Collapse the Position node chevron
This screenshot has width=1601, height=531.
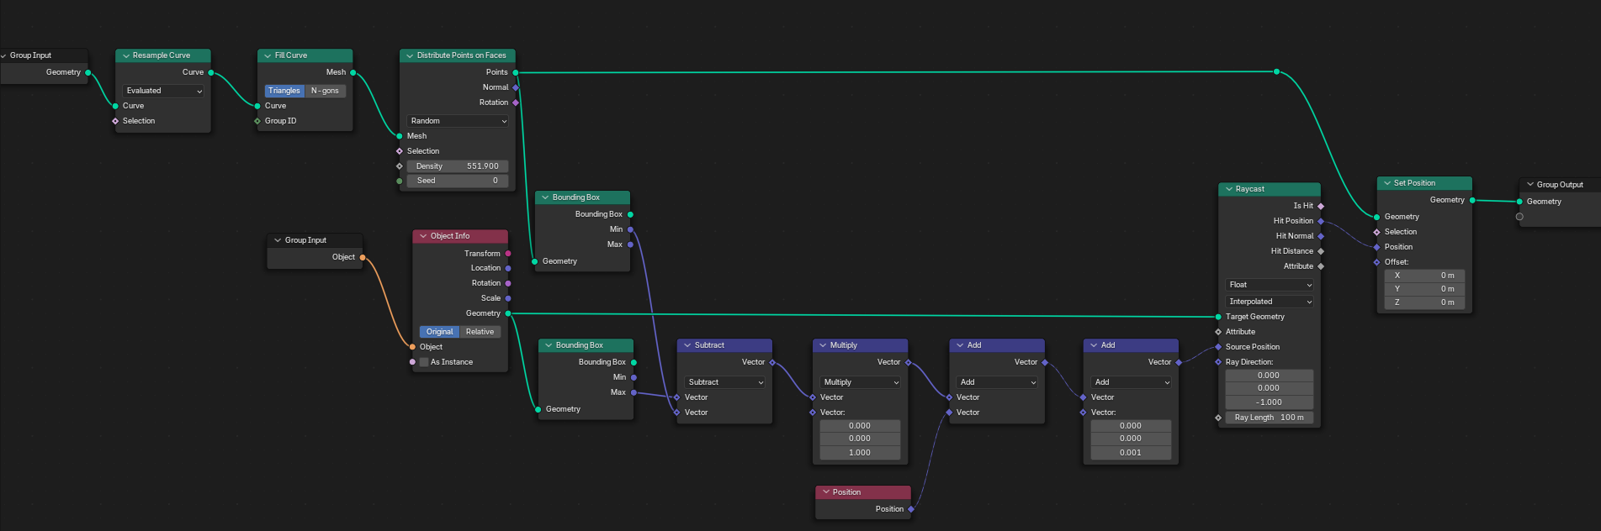tap(826, 492)
